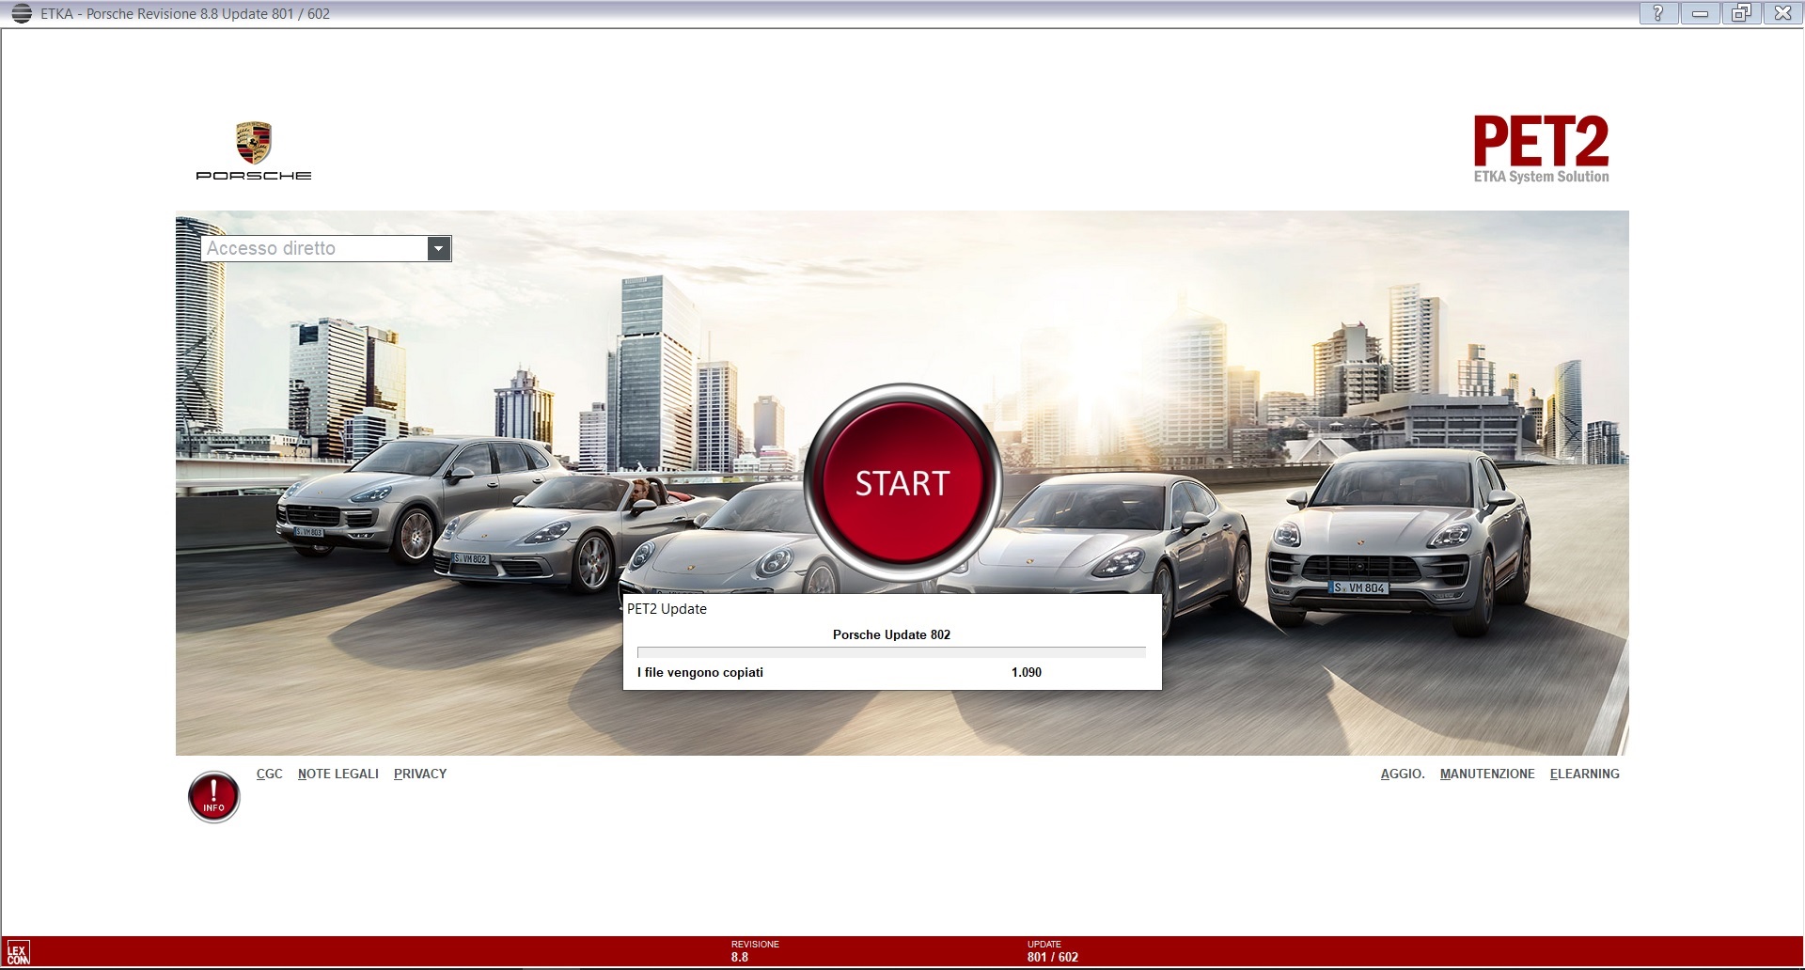Open the AGGIO. update link

[x=1403, y=774]
